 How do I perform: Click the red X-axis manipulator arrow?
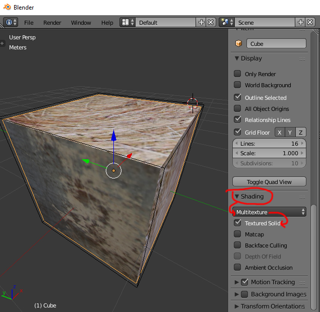(130, 156)
